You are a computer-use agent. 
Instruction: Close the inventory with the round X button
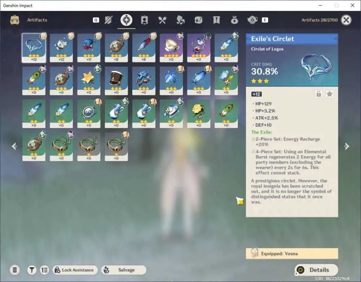tap(346, 20)
